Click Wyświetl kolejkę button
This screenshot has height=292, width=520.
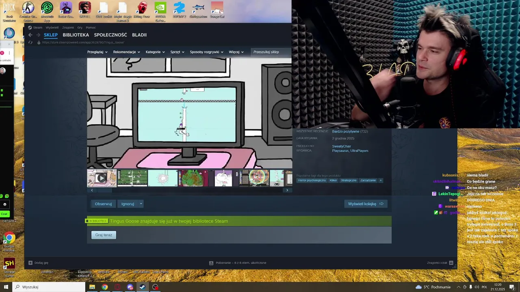pyautogui.click(x=366, y=204)
